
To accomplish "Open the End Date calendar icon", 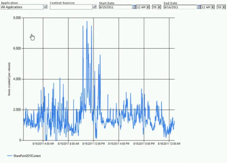I will coord(199,7).
